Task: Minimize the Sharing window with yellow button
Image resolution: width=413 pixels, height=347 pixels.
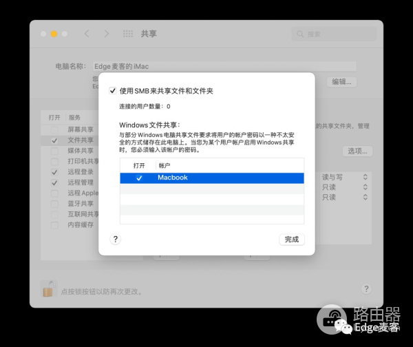Action: click(x=54, y=34)
